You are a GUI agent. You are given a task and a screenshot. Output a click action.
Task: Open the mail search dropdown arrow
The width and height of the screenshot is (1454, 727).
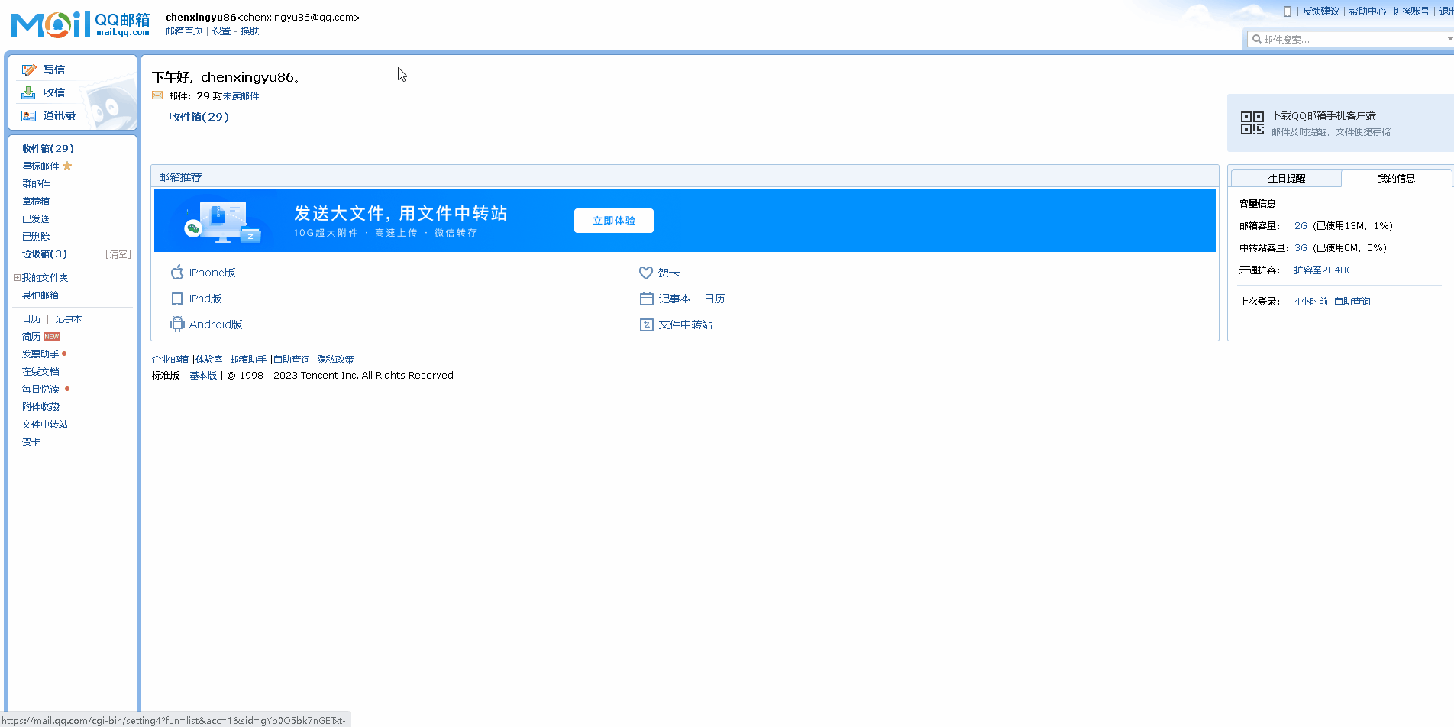click(x=1449, y=39)
